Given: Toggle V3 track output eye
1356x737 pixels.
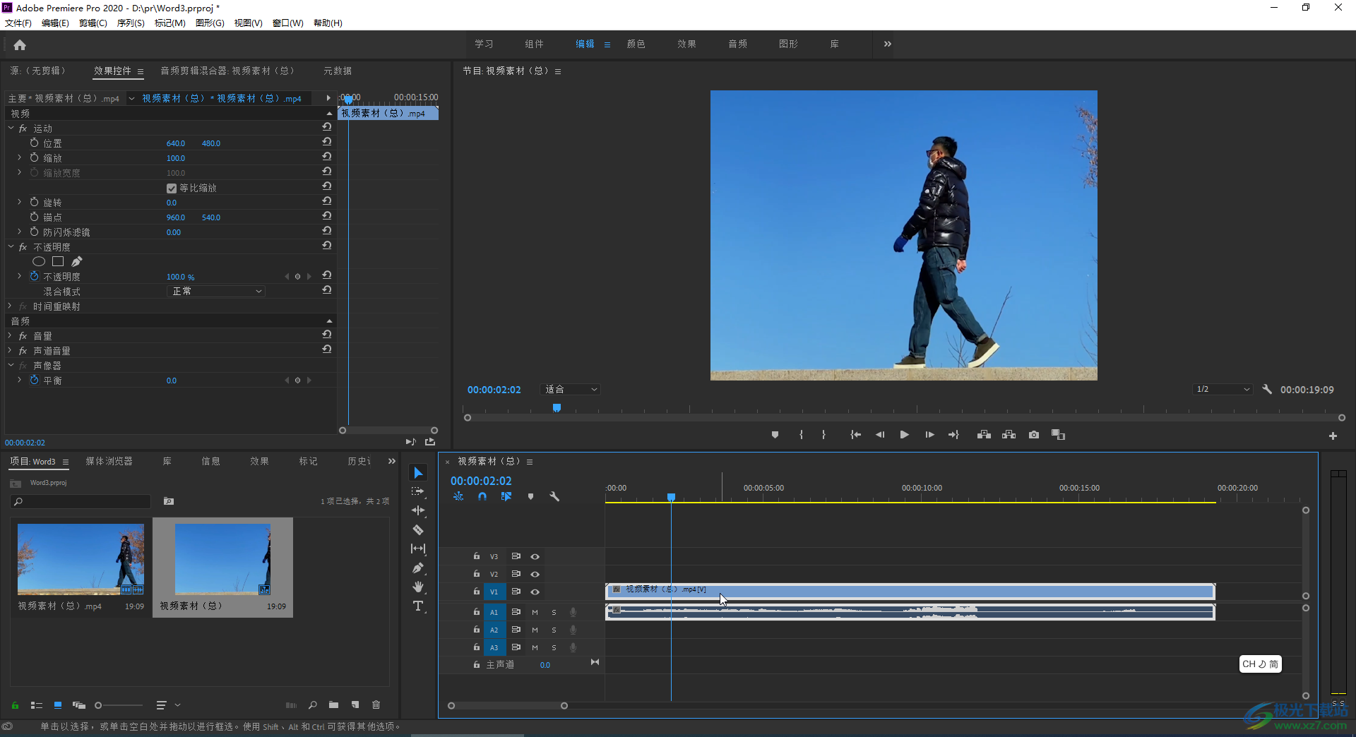Looking at the screenshot, I should tap(535, 556).
